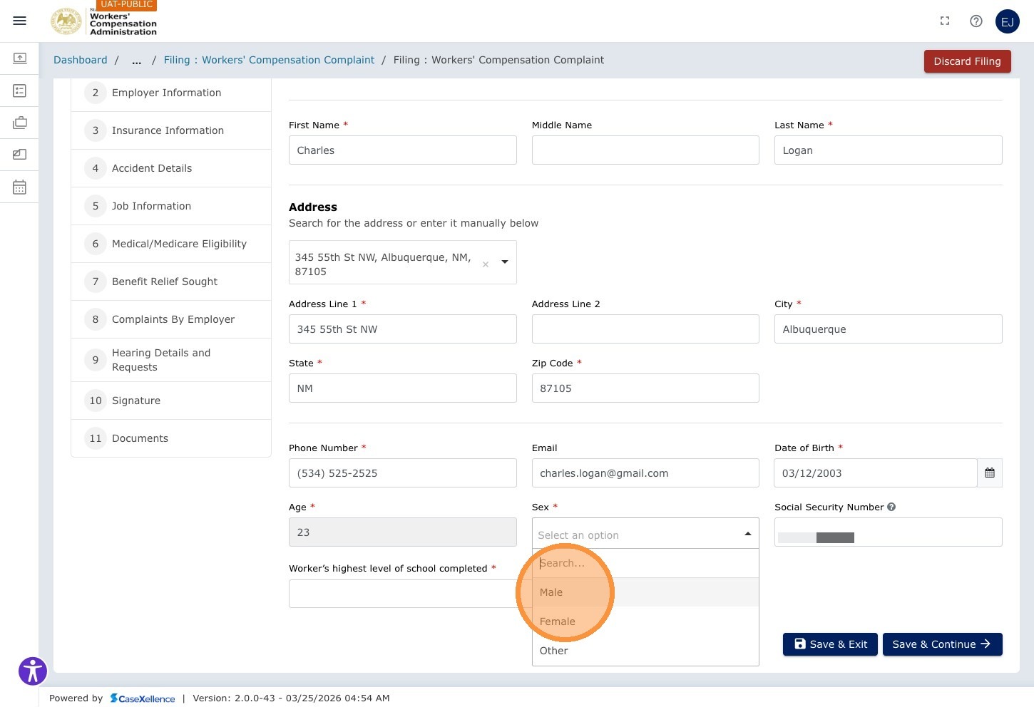Screen dimensions: 1034x707
Task: Clear the selected address with the X
Action: pos(486,264)
